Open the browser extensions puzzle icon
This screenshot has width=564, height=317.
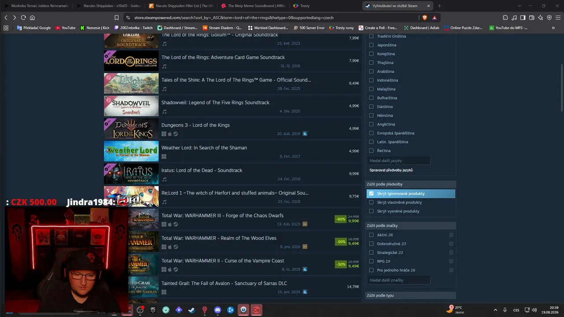tap(505, 18)
